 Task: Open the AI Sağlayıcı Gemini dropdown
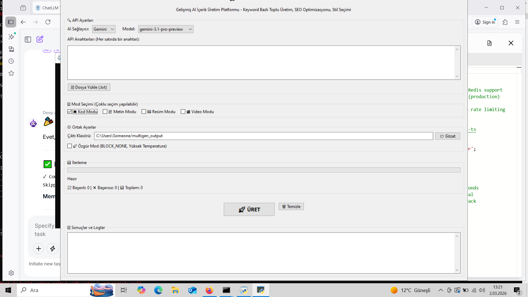click(x=104, y=29)
